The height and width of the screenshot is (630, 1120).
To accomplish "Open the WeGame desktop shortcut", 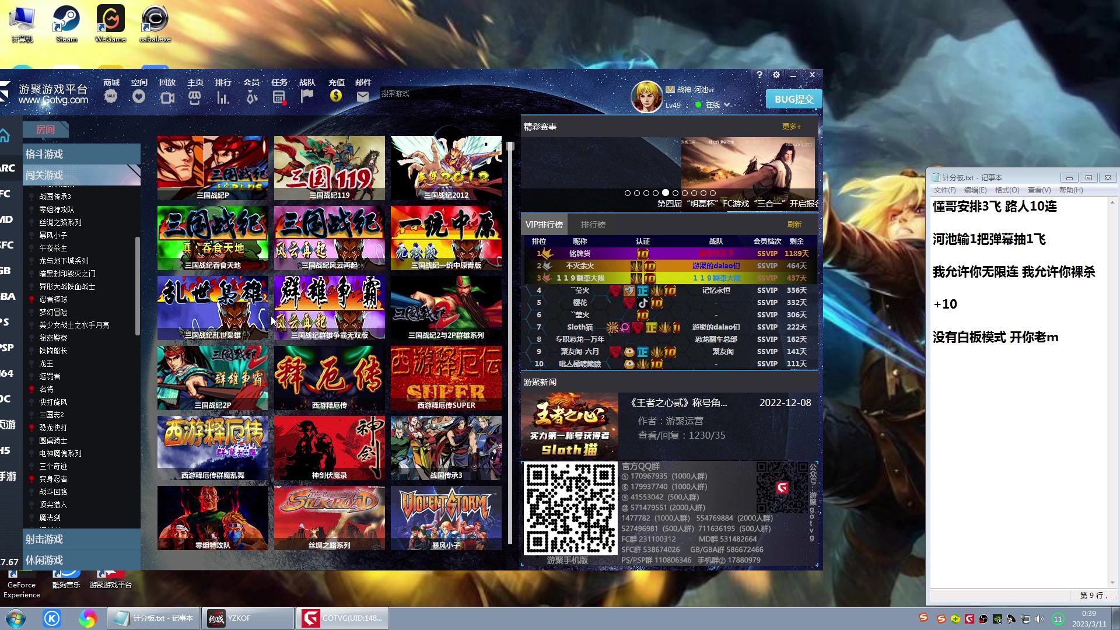I will (110, 24).
